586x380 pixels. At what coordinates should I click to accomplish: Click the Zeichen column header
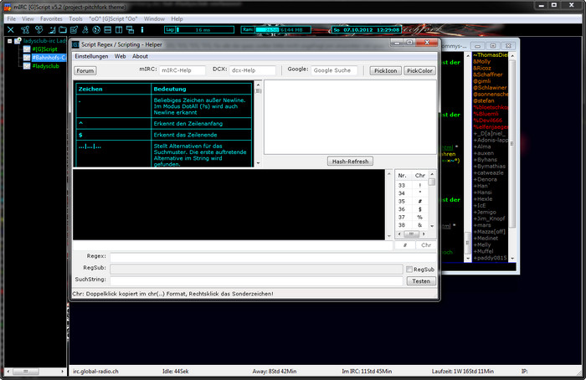pos(113,89)
